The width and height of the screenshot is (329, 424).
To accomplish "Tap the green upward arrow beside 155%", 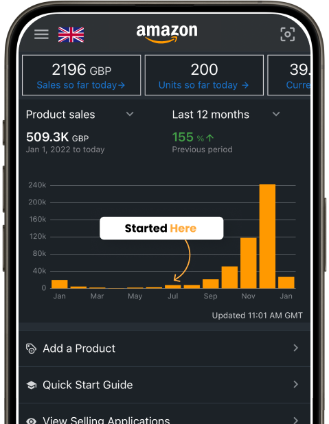I will [210, 138].
